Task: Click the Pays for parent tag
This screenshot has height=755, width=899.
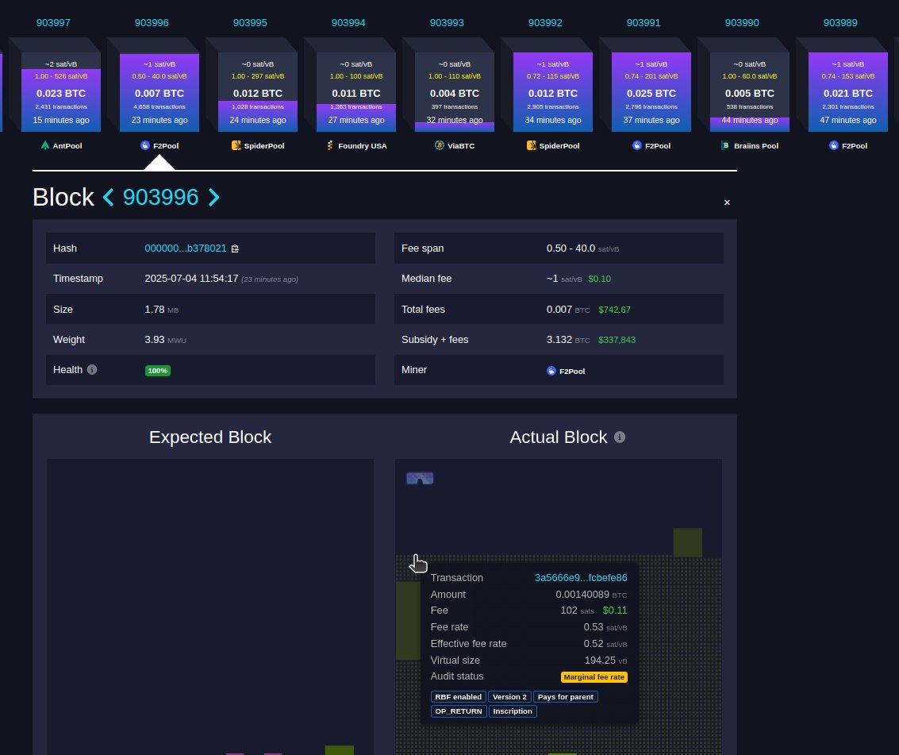Action: [565, 697]
